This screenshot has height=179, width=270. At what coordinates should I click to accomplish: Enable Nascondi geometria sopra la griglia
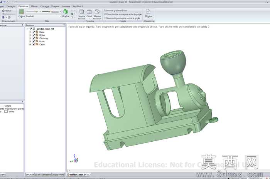pyautogui.click(x=105, y=18)
